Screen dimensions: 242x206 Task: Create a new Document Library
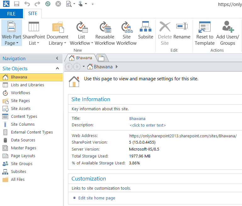click(57, 33)
